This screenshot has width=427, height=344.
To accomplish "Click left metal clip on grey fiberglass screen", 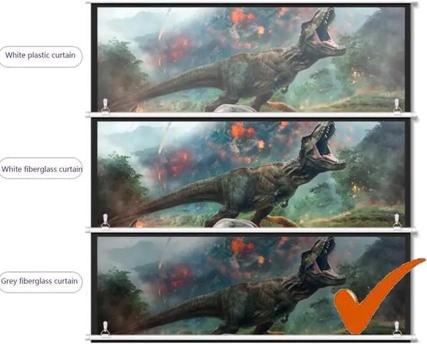I will (105, 328).
